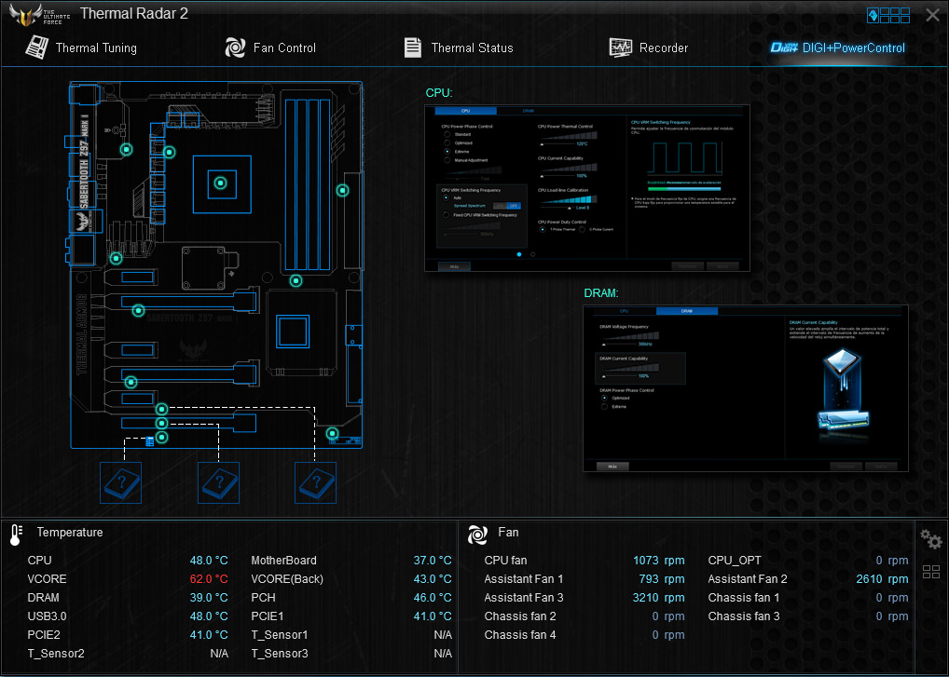
Task: Click the left question-mark device icon
Action: pyautogui.click(x=120, y=483)
